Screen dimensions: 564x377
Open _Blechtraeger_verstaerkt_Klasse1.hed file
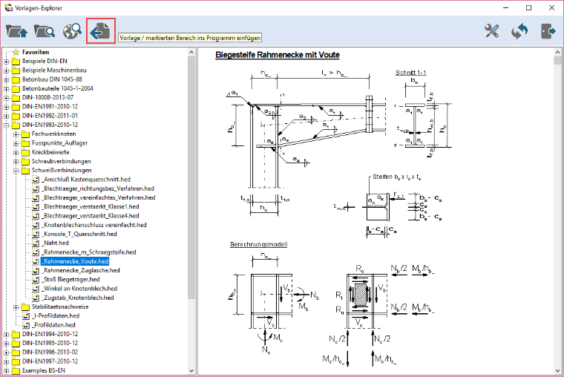(90, 206)
